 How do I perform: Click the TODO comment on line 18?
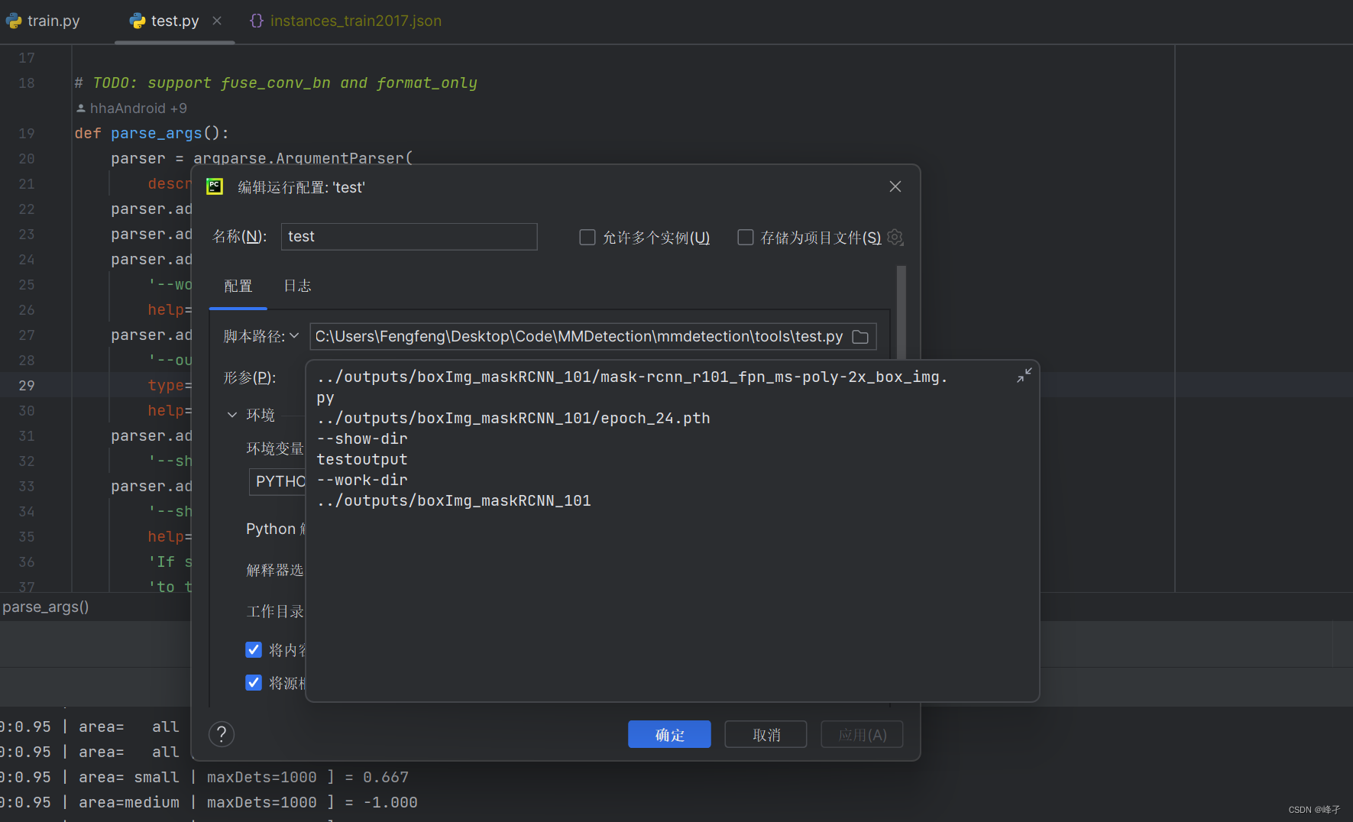point(276,83)
